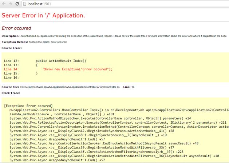Click the page icon in the address bar

[x=25, y=4]
